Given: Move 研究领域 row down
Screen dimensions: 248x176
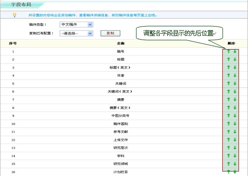Looking at the screenshot, I should pos(235,164).
